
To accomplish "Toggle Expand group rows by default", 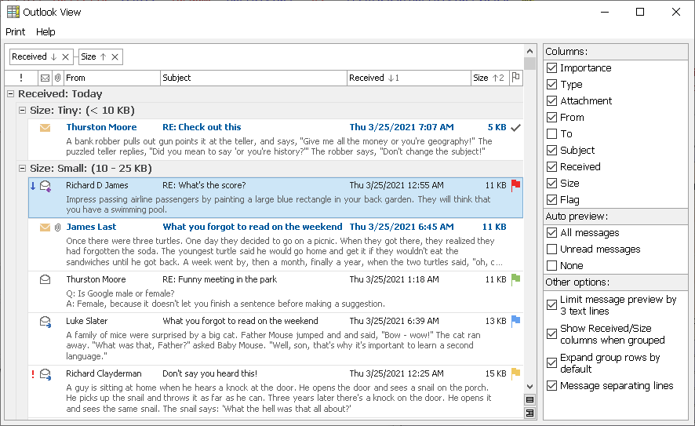I will pos(551,363).
